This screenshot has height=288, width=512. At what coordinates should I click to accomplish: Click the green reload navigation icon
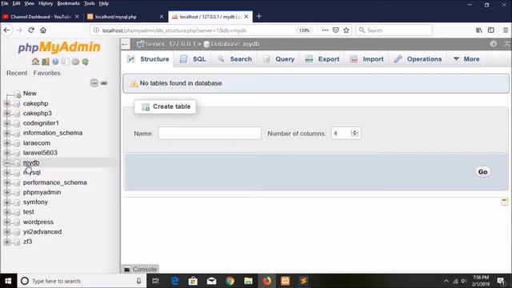pos(86,62)
